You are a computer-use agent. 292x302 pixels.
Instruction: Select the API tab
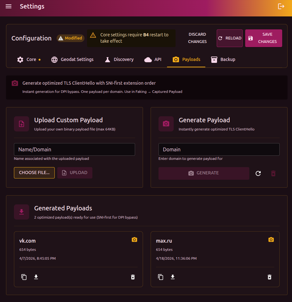coord(153,60)
